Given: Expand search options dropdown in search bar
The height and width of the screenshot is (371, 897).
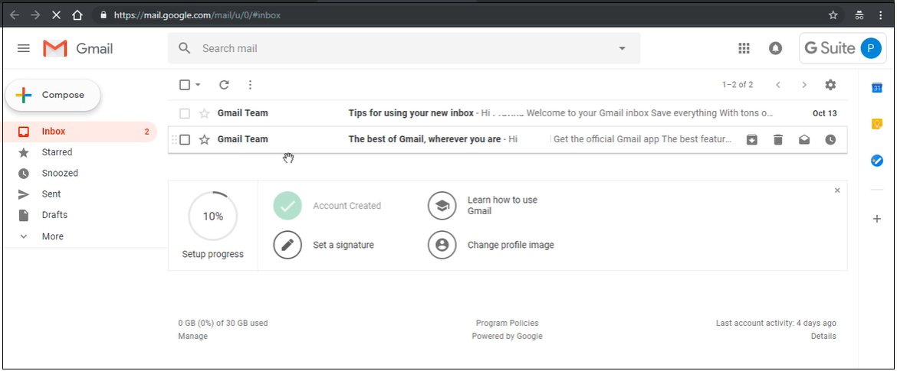Looking at the screenshot, I should pos(622,48).
